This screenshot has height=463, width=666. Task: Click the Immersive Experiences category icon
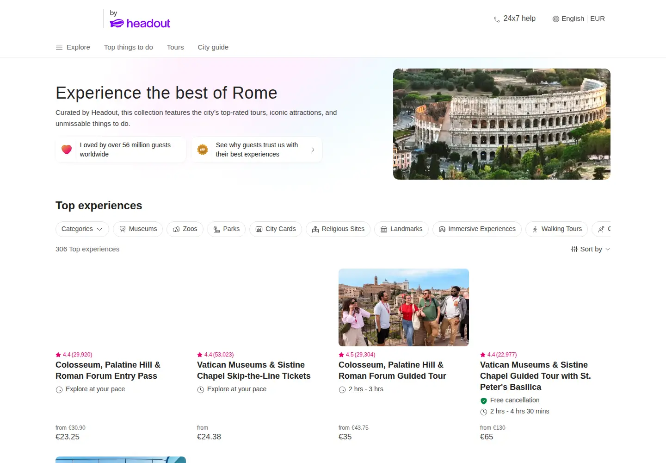tap(442, 229)
